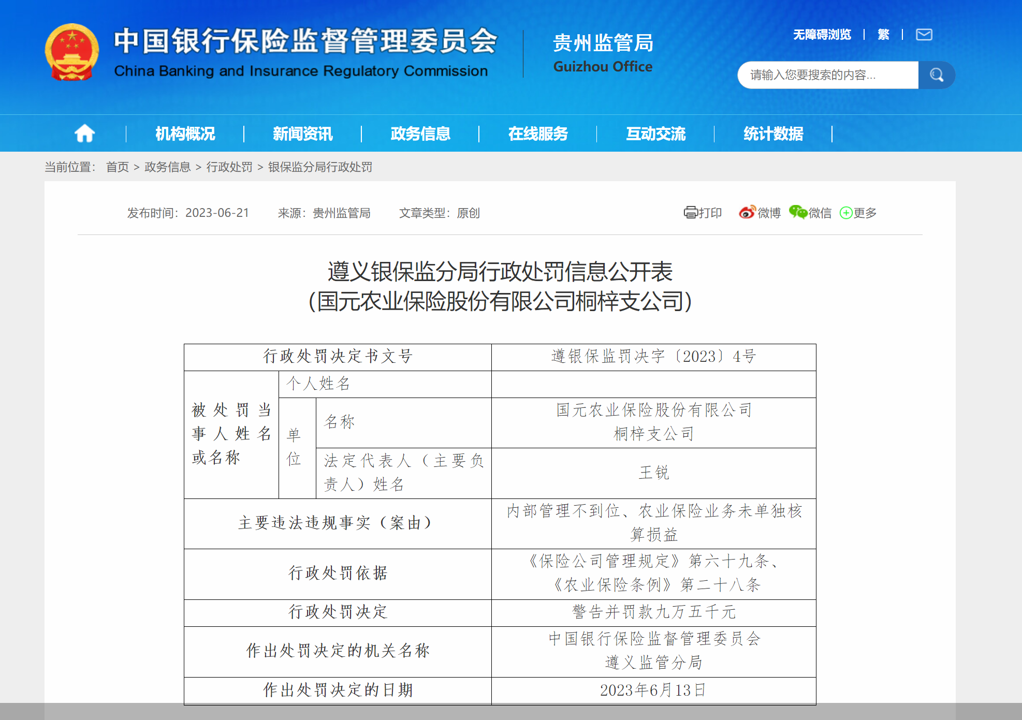
Task: Open the 统计数据 menu
Action: point(772,134)
